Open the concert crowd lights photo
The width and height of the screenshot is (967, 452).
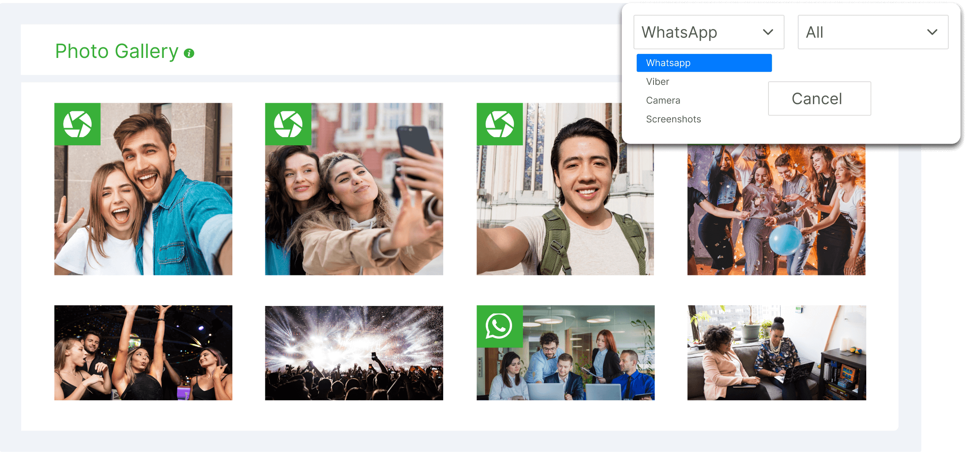pyautogui.click(x=354, y=353)
